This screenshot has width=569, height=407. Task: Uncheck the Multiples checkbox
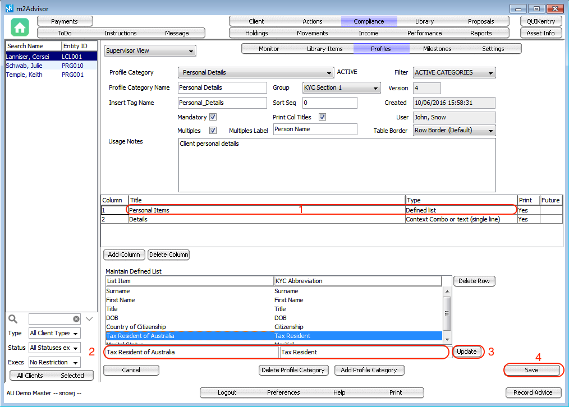coord(213,130)
